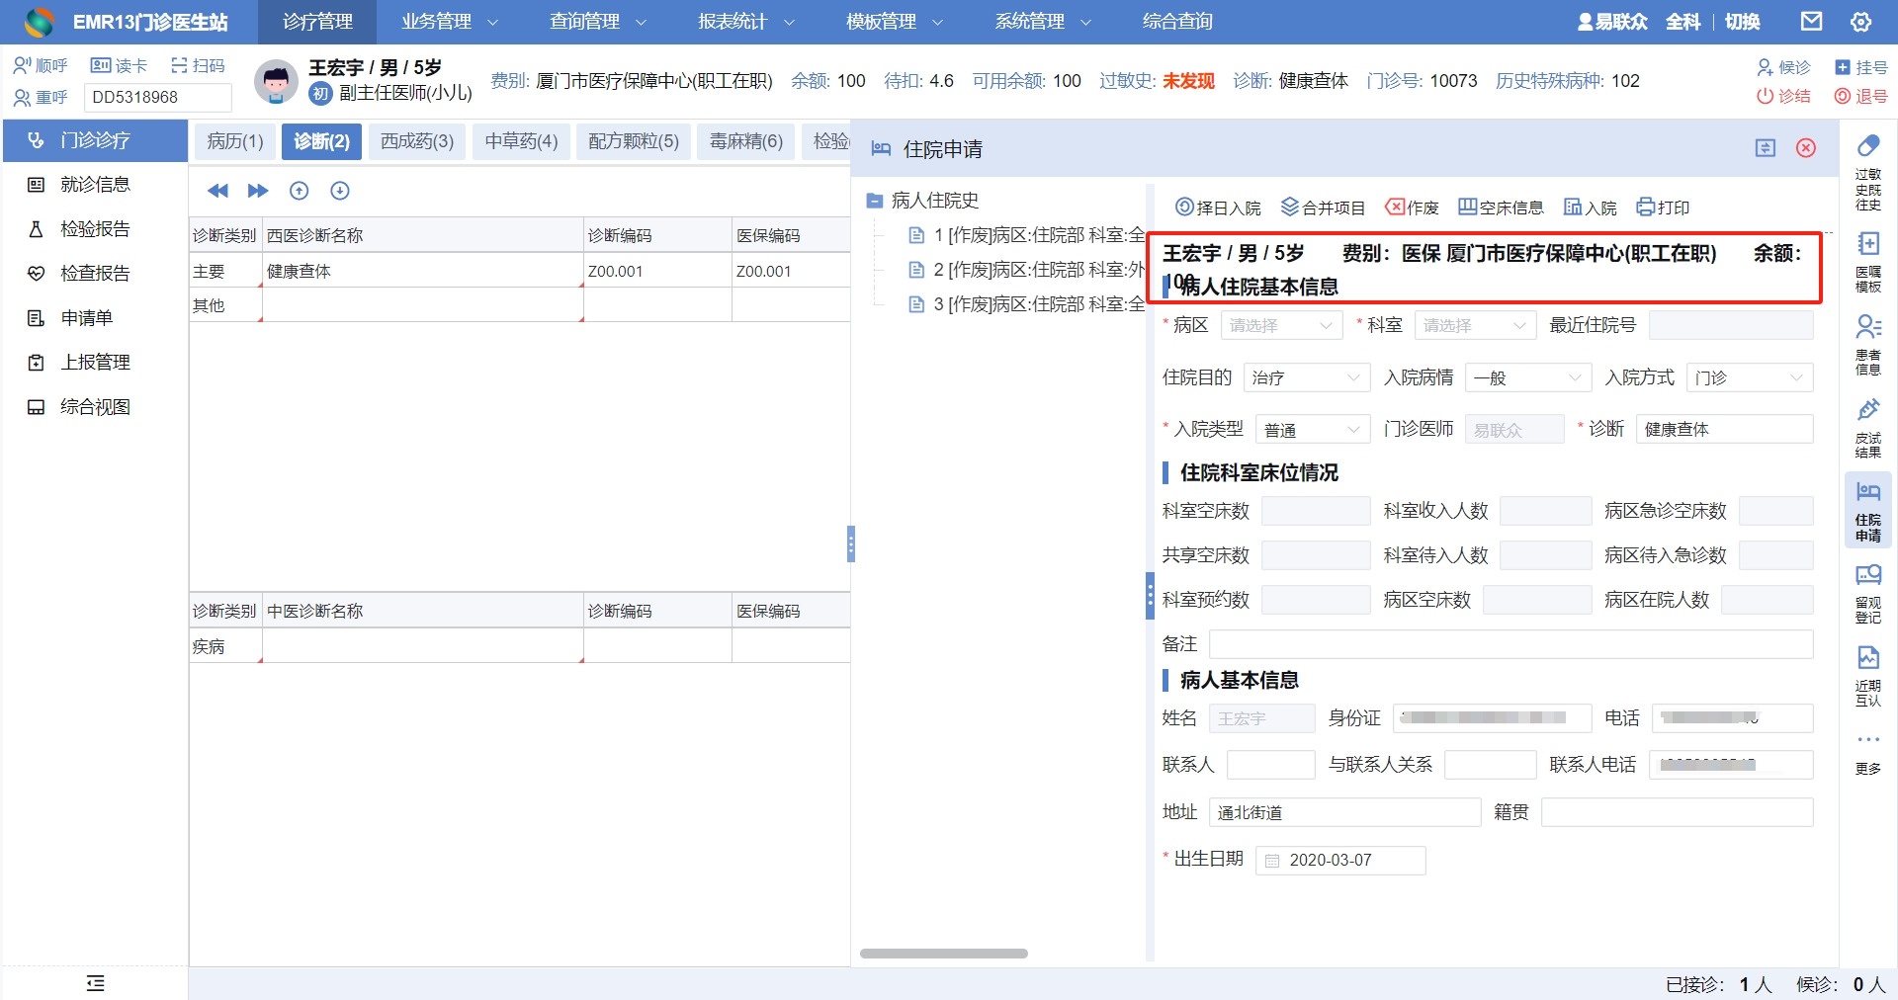Open the 业务管理 menu dropdown
This screenshot has width=1898, height=1000.
coord(450,22)
